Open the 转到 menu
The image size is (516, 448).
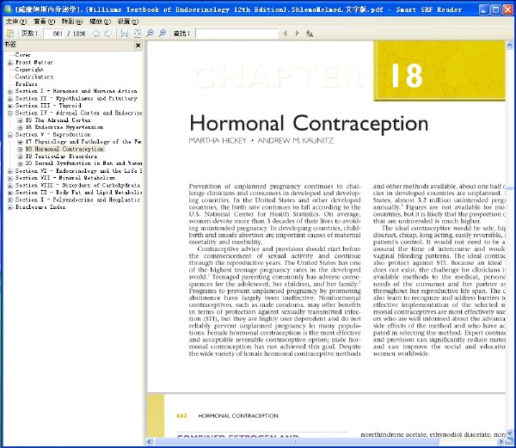(x=72, y=21)
